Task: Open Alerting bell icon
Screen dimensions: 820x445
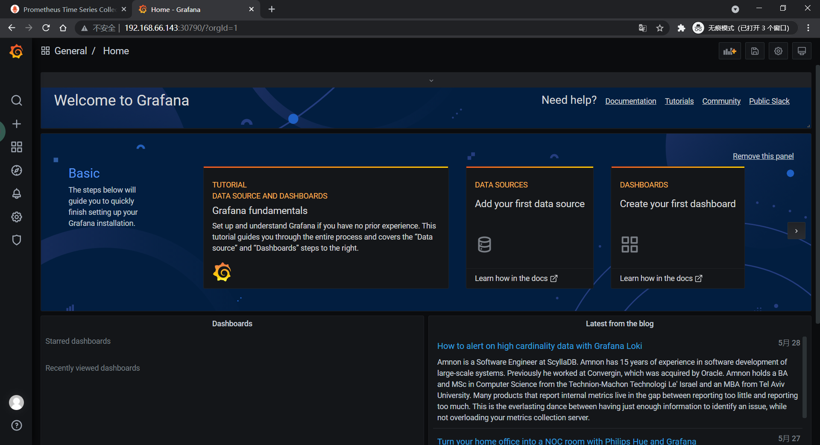Action: point(16,193)
